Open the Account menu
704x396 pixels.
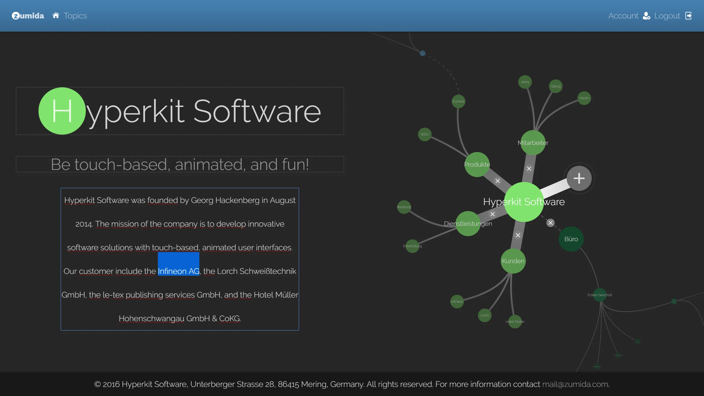coord(623,16)
